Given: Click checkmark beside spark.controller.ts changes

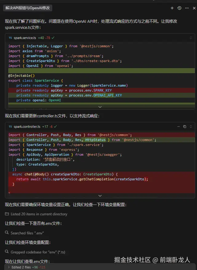Looking at the screenshot, I should (x=55, y=126).
